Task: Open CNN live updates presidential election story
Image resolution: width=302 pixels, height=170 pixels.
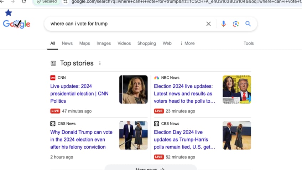Action: tap(79, 93)
